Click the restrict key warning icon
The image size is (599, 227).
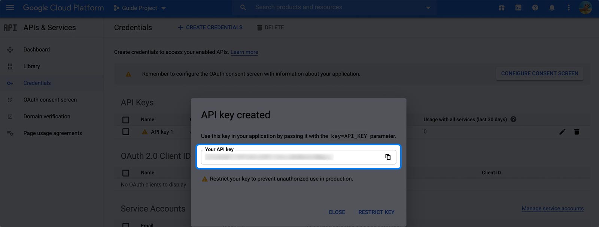coord(204,179)
